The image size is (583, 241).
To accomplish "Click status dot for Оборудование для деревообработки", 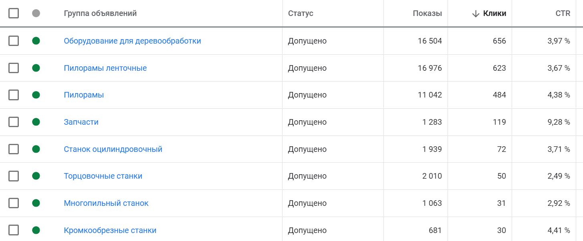I will (x=36, y=41).
